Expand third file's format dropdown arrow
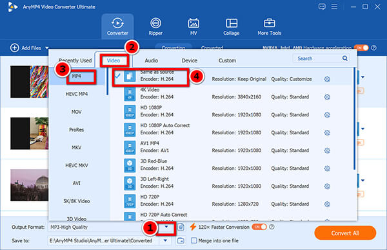This screenshot has width=387, height=250. click(362, 181)
